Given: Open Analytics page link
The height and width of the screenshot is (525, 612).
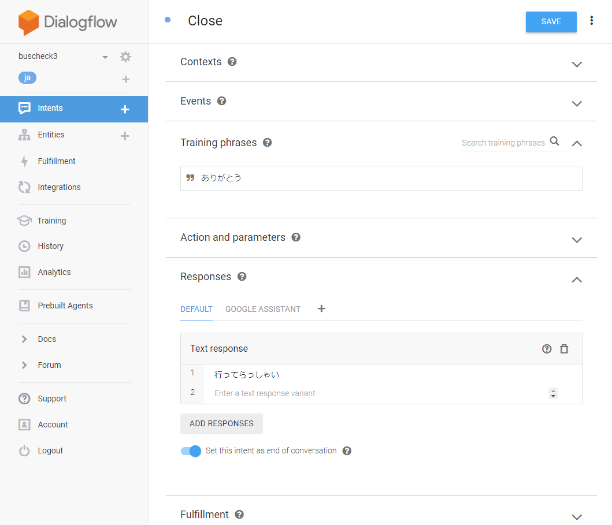Looking at the screenshot, I should [54, 272].
